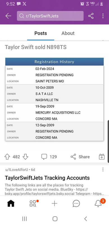Open the Chat bubble icon

click(76, 203)
